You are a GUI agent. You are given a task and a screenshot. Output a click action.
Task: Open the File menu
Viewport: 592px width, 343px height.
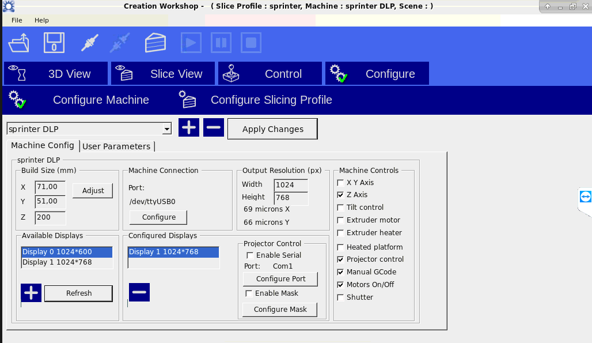(17, 20)
